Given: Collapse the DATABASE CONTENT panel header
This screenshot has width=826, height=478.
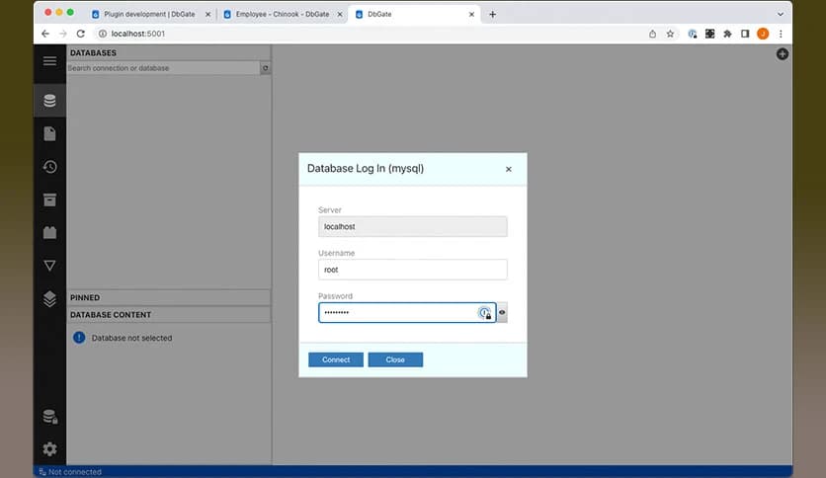Looking at the screenshot, I should tap(168, 315).
